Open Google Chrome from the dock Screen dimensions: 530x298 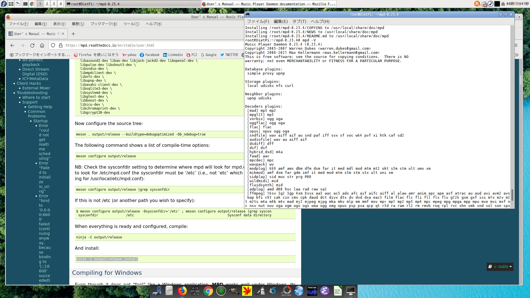[x=208, y=291]
